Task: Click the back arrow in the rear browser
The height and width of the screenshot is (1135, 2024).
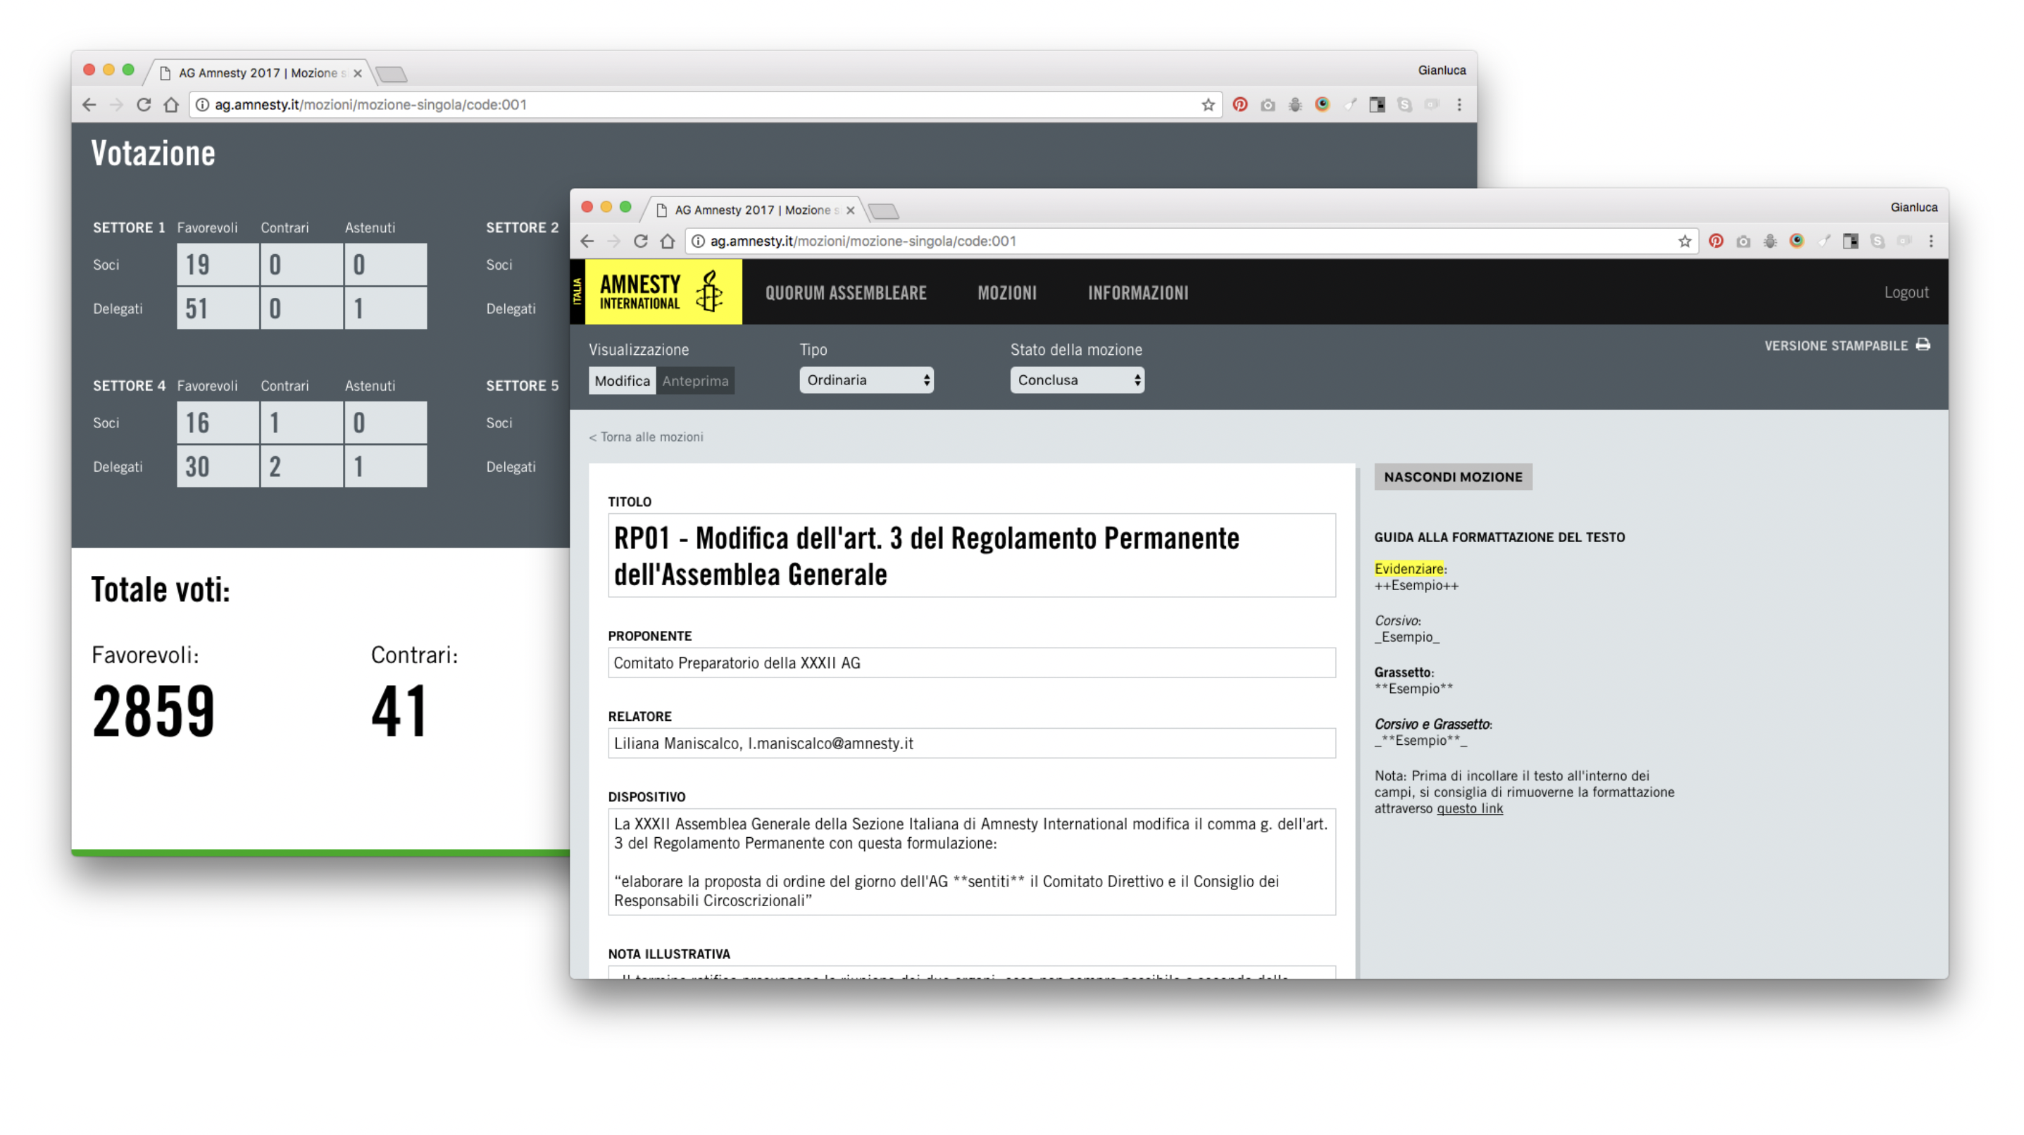Action: coord(89,104)
